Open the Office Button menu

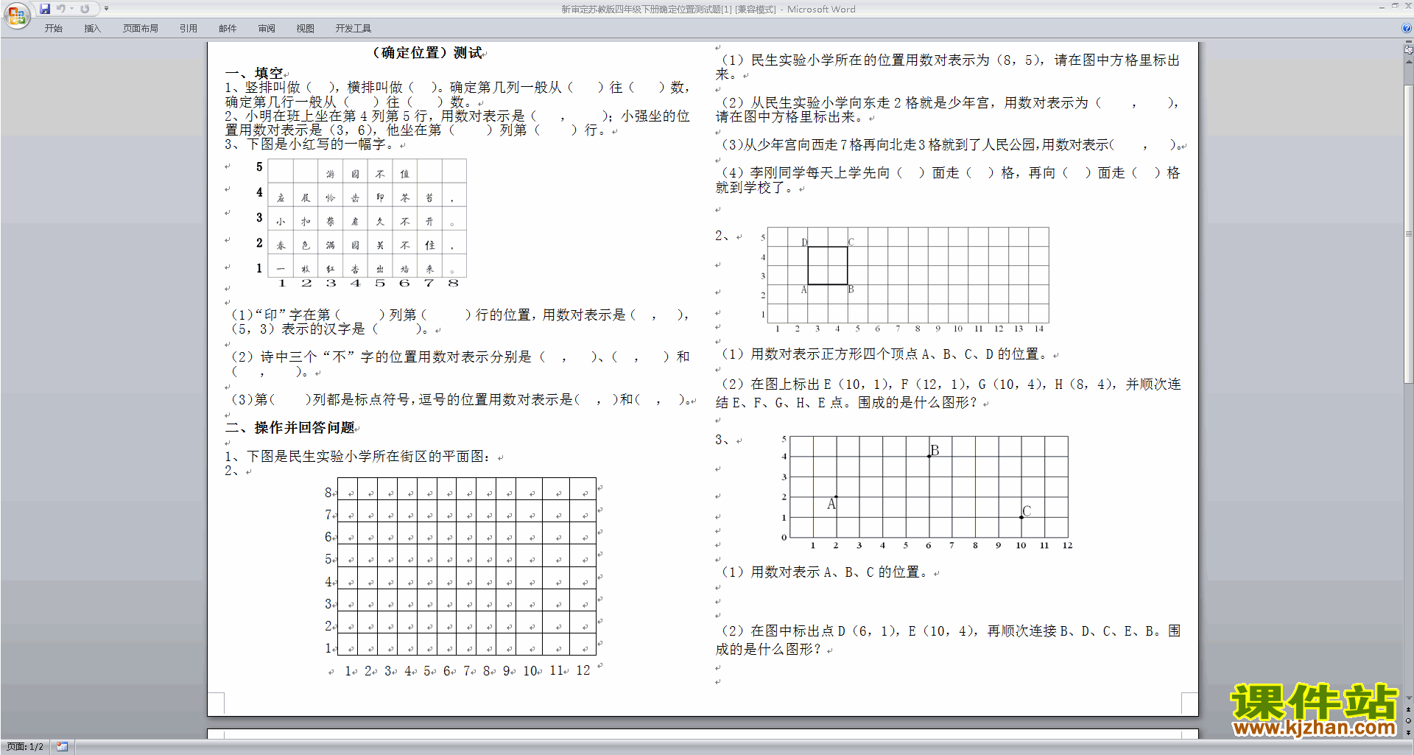coord(16,15)
